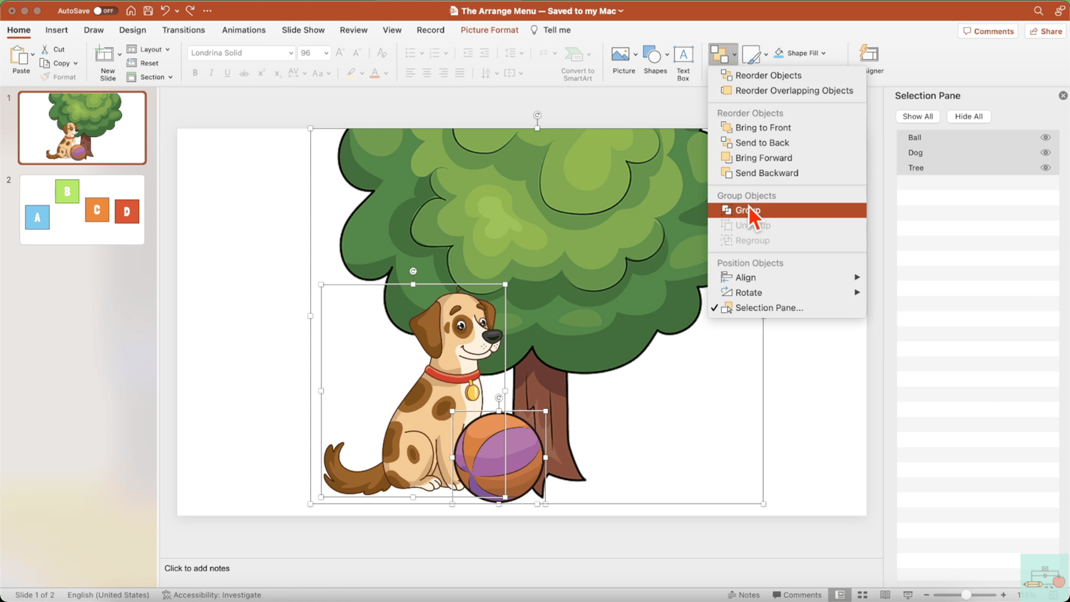Click to add notes field

pos(197,568)
